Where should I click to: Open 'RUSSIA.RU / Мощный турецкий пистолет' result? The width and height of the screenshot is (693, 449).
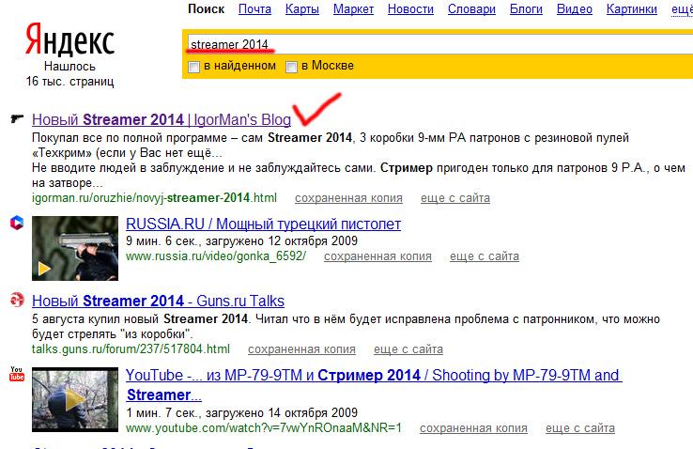264,224
